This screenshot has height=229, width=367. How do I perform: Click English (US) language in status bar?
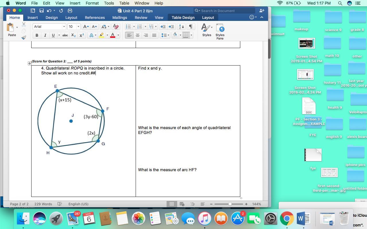click(78, 204)
